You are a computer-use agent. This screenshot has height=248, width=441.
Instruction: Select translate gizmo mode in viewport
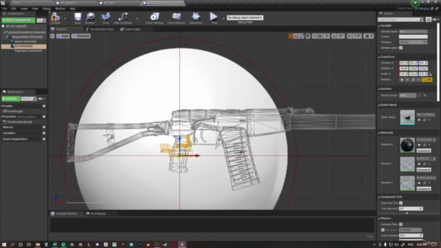(x=291, y=36)
